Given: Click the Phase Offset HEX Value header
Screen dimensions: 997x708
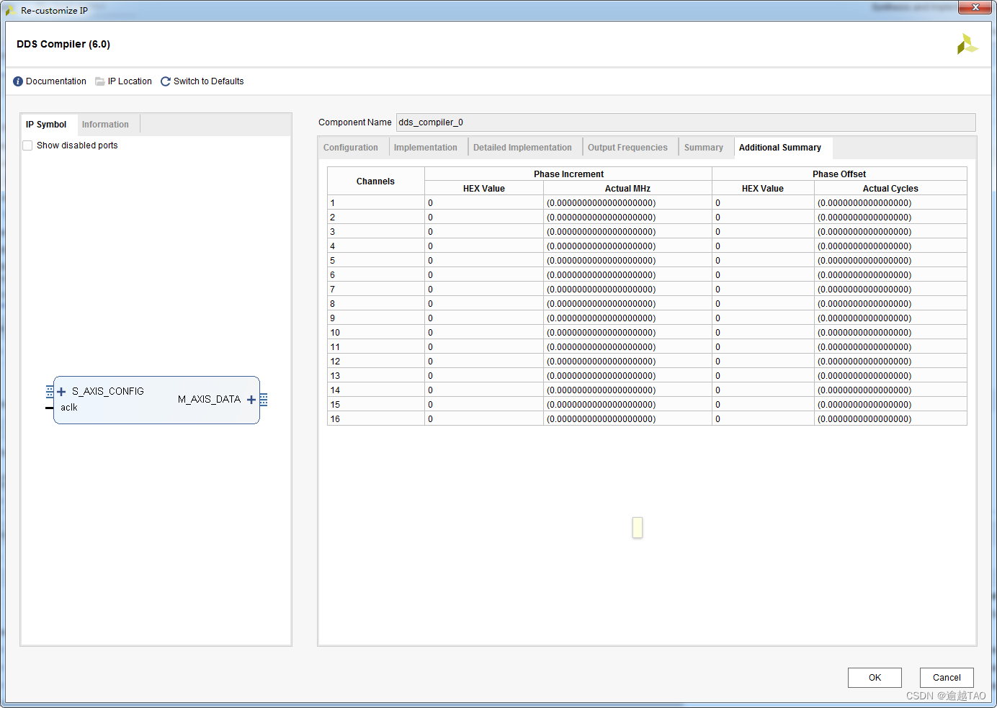Looking at the screenshot, I should point(763,189).
